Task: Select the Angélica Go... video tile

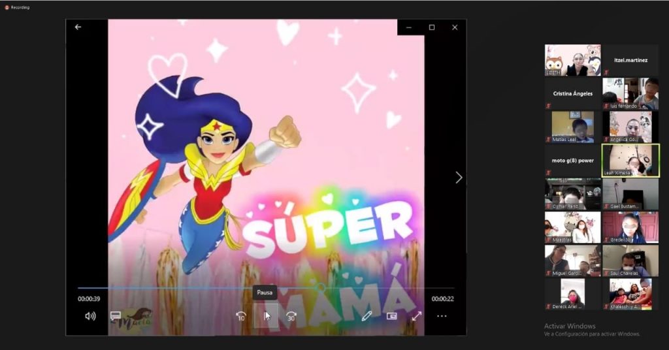Action: point(630,127)
